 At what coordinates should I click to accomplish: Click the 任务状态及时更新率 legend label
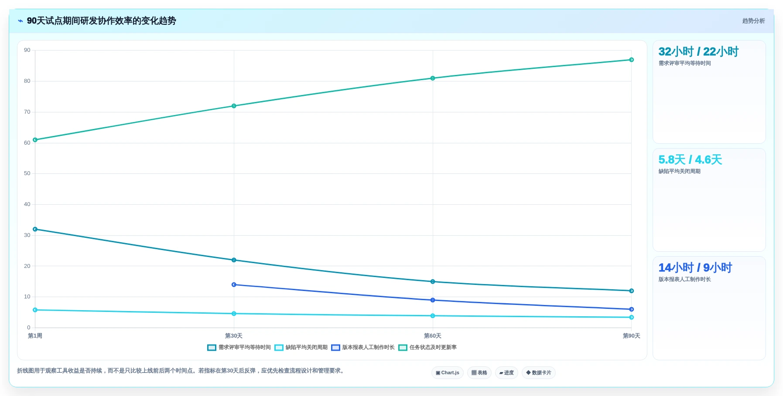click(x=433, y=347)
